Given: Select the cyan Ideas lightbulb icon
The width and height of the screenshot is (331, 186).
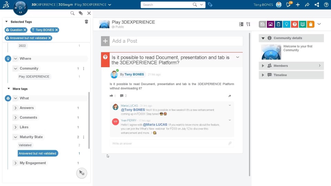Looking at the screenshot, I should 287,24.
